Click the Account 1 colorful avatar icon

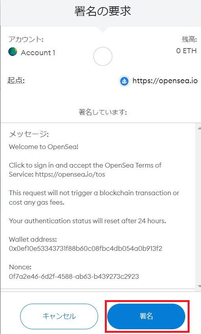point(13,52)
